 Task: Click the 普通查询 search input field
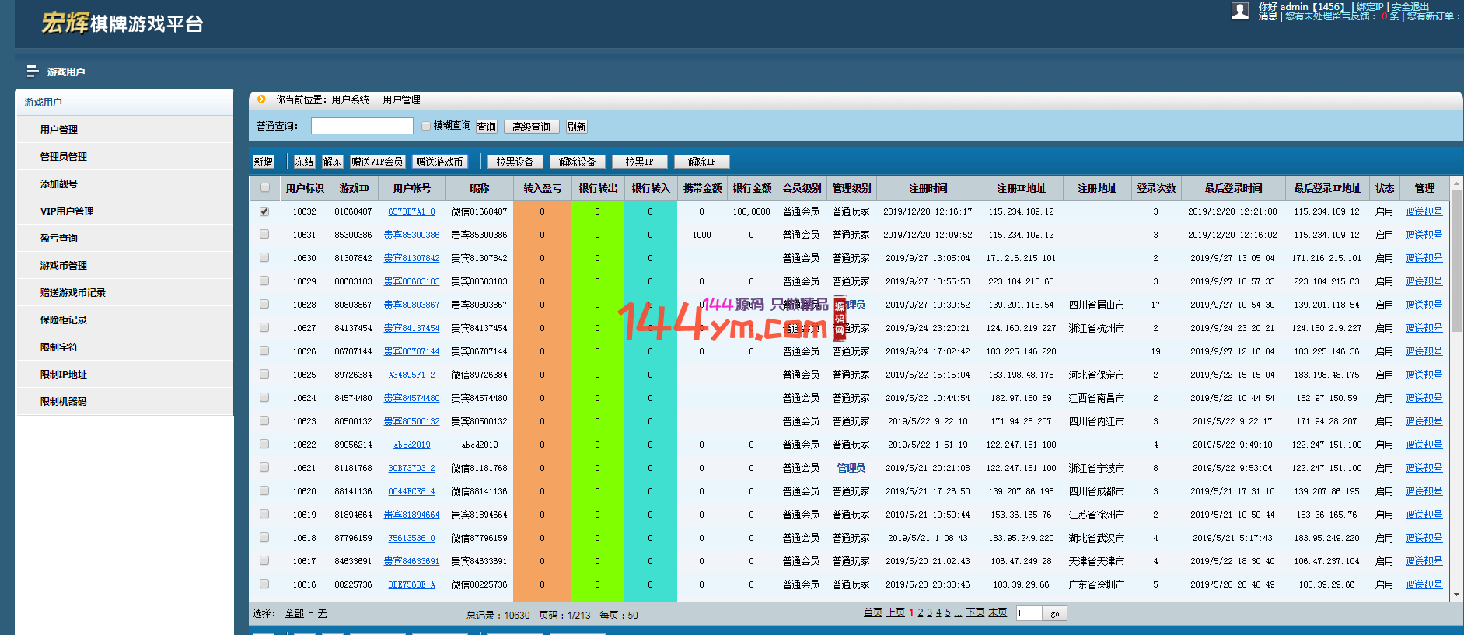pyautogui.click(x=362, y=126)
